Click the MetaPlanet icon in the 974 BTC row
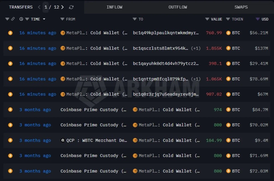 pyautogui.click(x=135, y=110)
